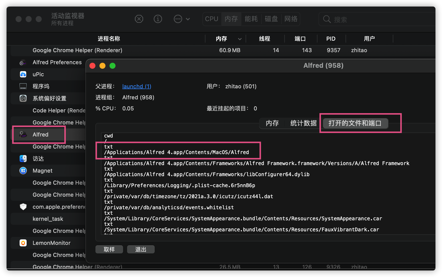Click the Magnet app icon

pyautogui.click(x=23, y=171)
